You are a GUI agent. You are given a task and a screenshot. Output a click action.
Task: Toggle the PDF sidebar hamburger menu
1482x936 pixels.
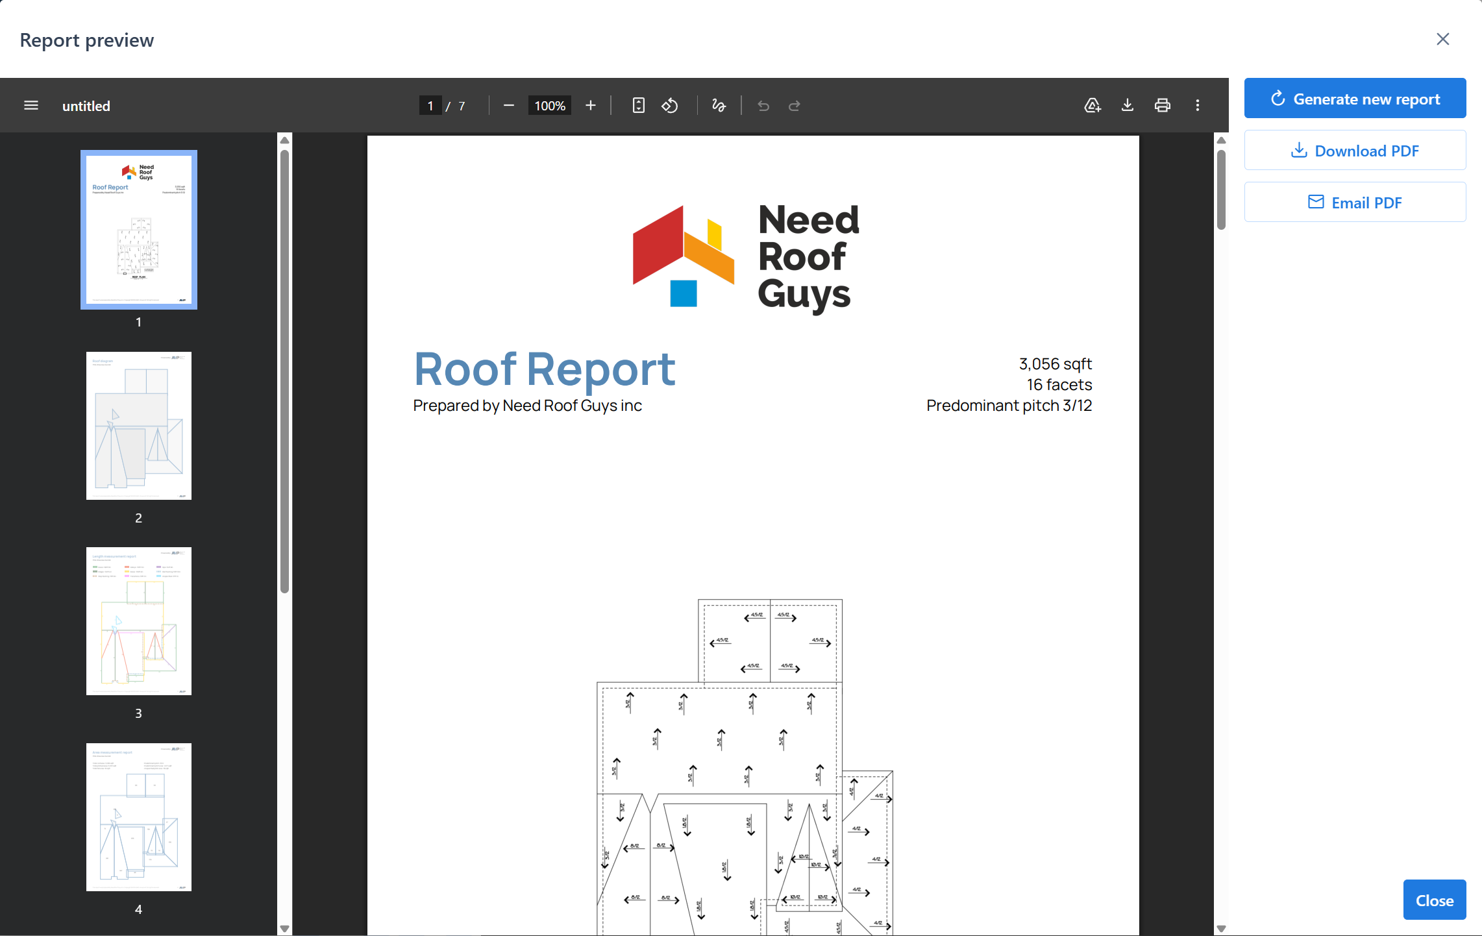(31, 106)
